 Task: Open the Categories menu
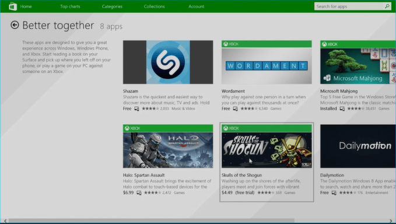coord(112,6)
